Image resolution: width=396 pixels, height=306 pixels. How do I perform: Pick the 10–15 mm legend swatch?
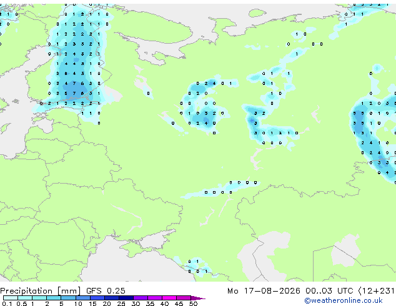[82, 298]
